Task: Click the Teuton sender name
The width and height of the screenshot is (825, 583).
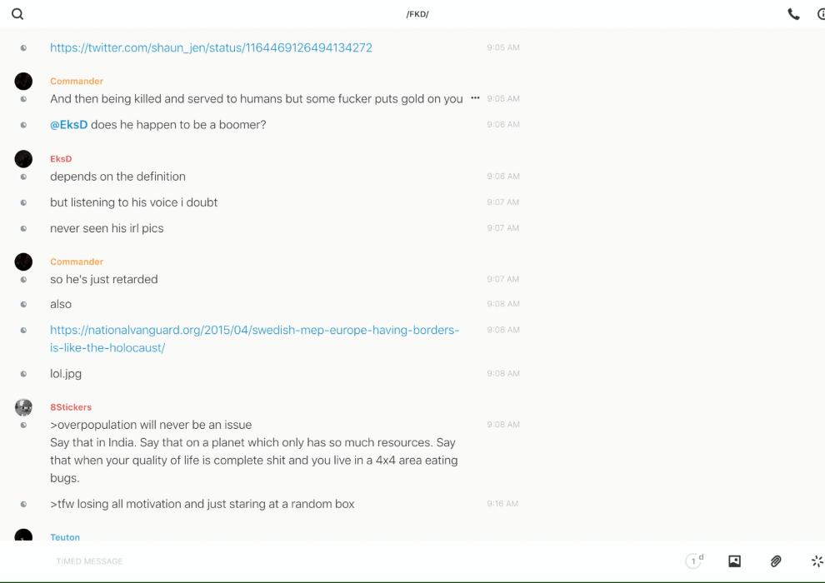Action: coord(65,537)
